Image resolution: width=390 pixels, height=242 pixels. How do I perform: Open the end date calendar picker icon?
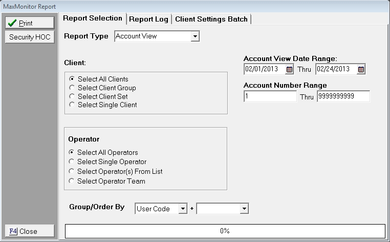[361, 69]
